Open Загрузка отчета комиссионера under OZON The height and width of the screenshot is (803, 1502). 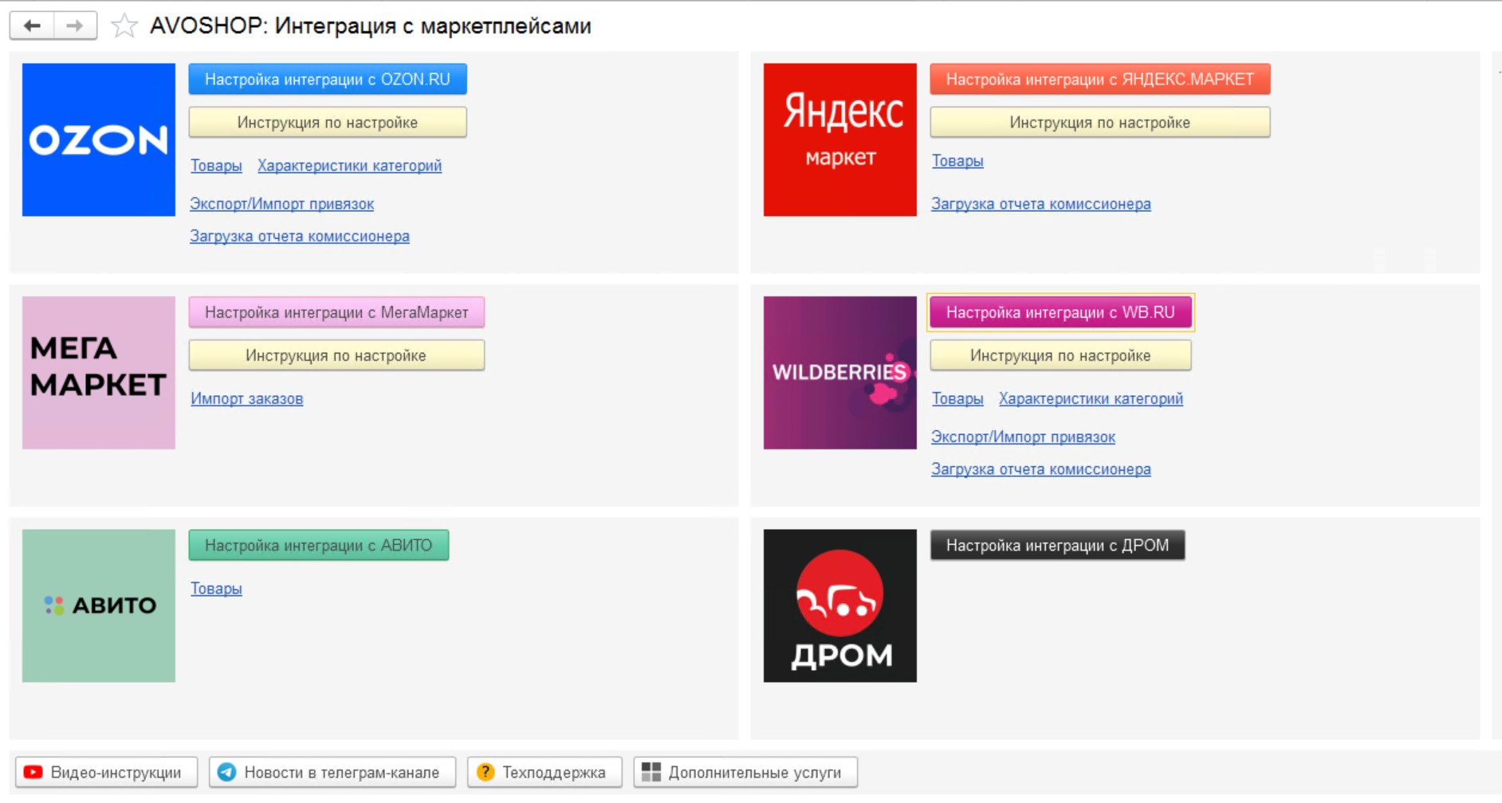[x=300, y=236]
